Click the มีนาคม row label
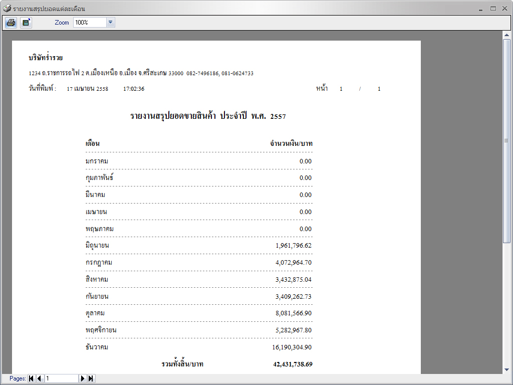 95,195
